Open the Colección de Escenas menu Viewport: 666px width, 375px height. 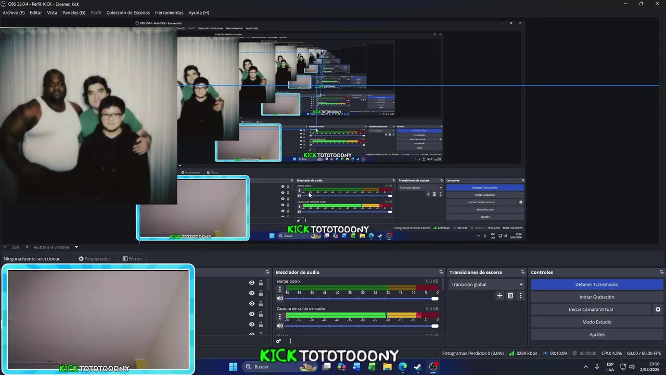pyautogui.click(x=128, y=12)
